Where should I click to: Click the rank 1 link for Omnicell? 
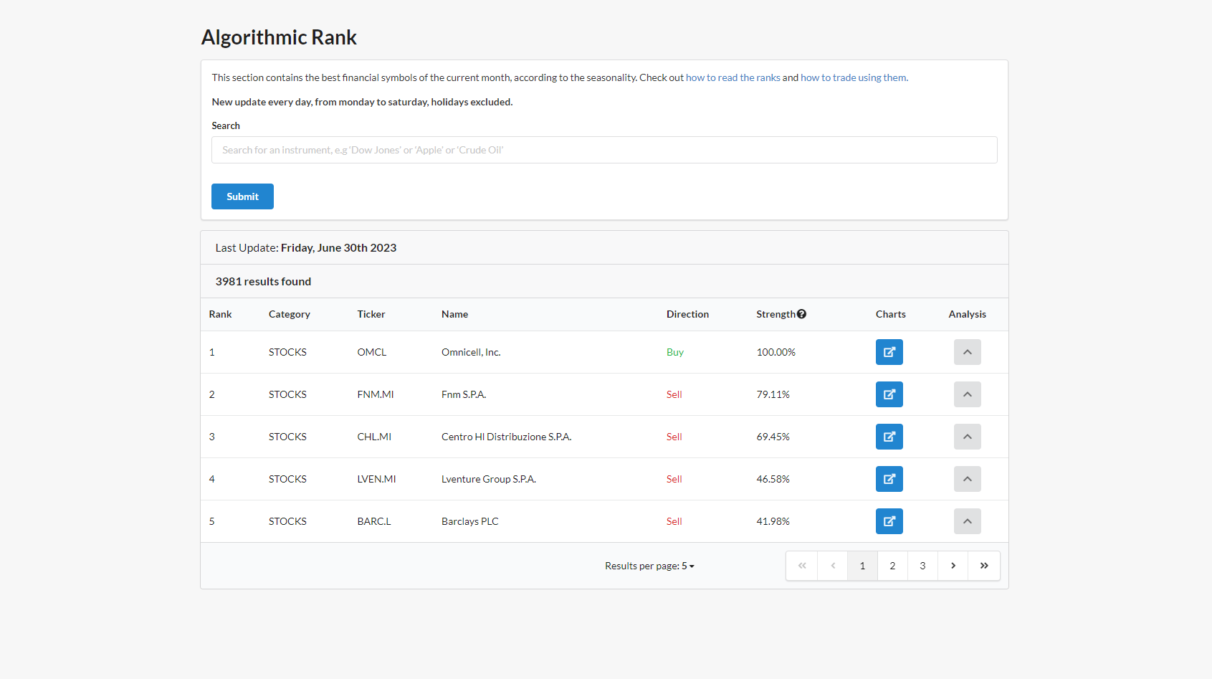tap(211, 352)
